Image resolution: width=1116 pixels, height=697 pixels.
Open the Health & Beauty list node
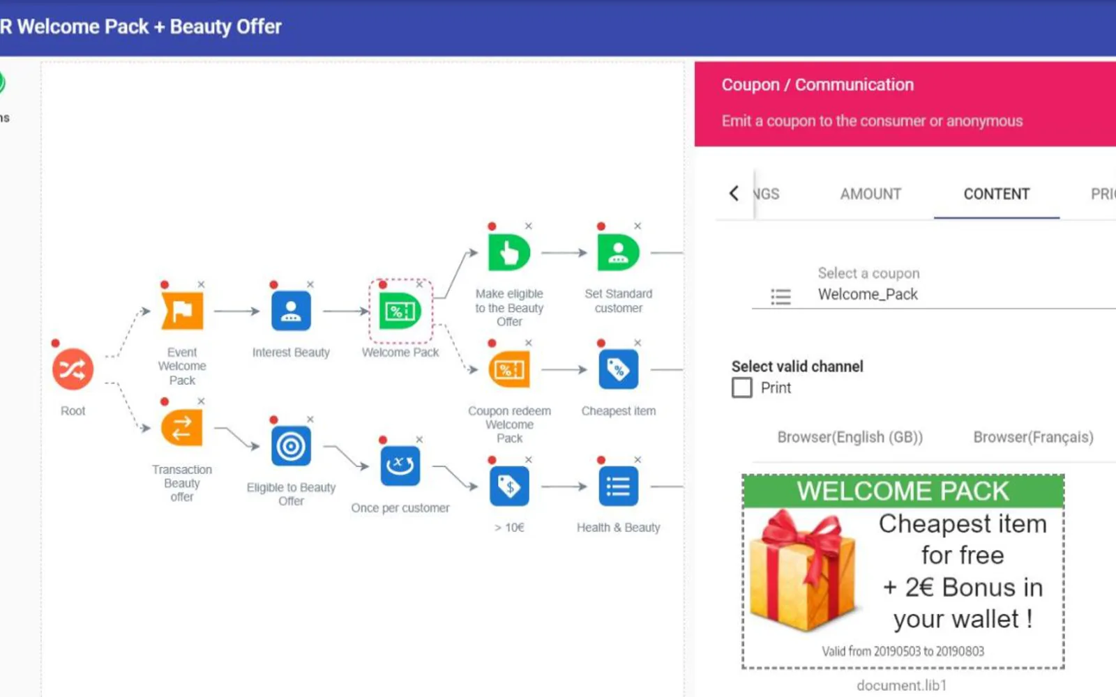(x=618, y=487)
